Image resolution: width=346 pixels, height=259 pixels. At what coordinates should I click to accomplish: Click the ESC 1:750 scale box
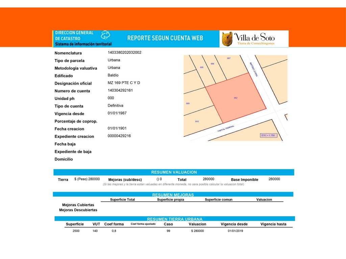pos(268,136)
